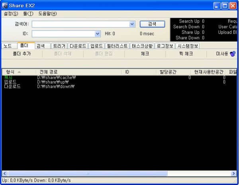Select the 다운로드 folder row
This screenshot has width=239, height=185.
119,86
